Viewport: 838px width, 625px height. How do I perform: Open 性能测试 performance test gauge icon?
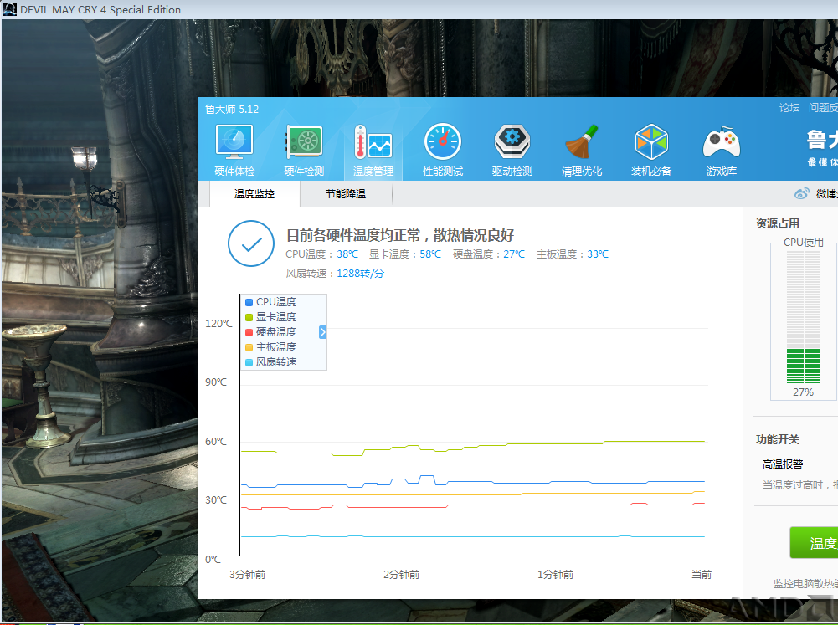[x=443, y=142]
